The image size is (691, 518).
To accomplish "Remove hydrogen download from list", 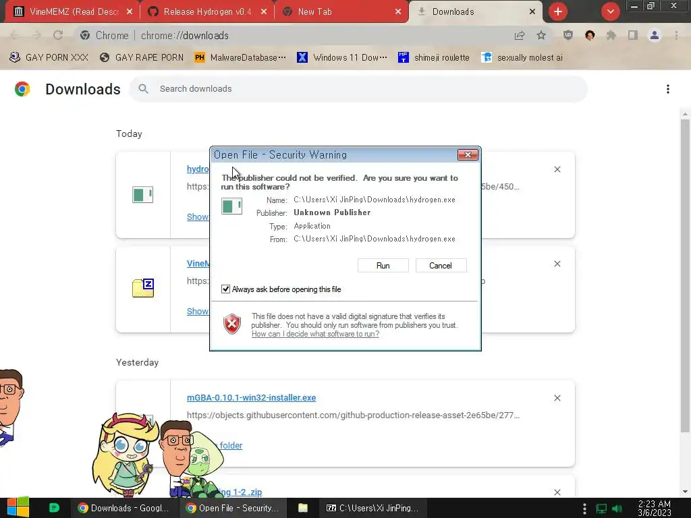I will pyautogui.click(x=557, y=169).
